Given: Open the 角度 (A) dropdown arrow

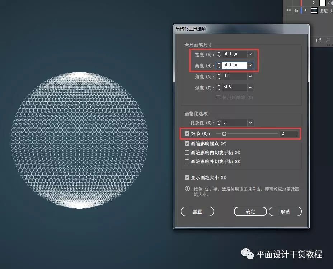Looking at the screenshot, I should (x=250, y=76).
